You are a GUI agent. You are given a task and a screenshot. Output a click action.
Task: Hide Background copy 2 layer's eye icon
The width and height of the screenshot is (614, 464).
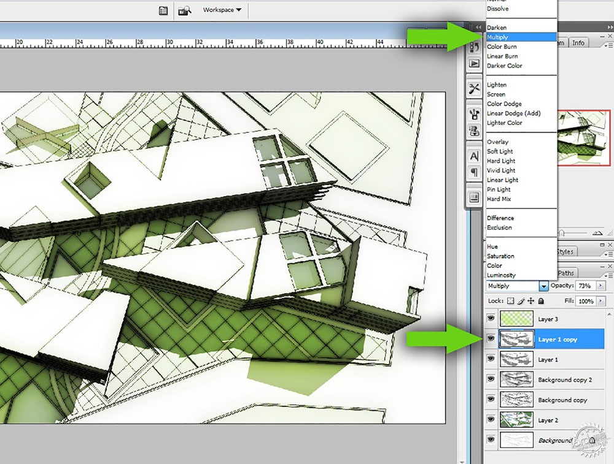[491, 379]
